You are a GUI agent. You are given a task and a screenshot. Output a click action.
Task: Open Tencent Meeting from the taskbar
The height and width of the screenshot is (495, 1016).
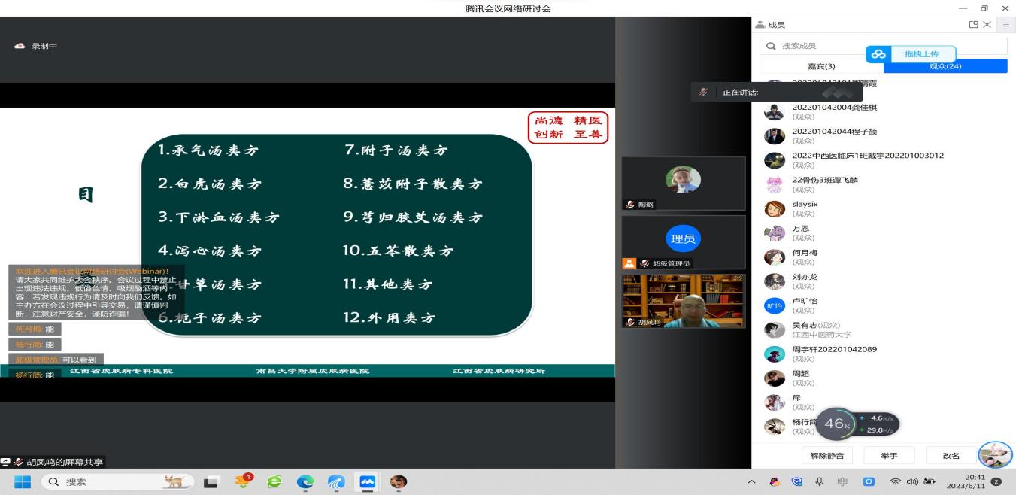367,482
